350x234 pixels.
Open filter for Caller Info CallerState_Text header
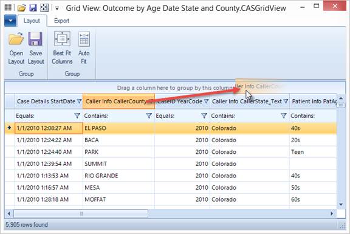point(286,102)
